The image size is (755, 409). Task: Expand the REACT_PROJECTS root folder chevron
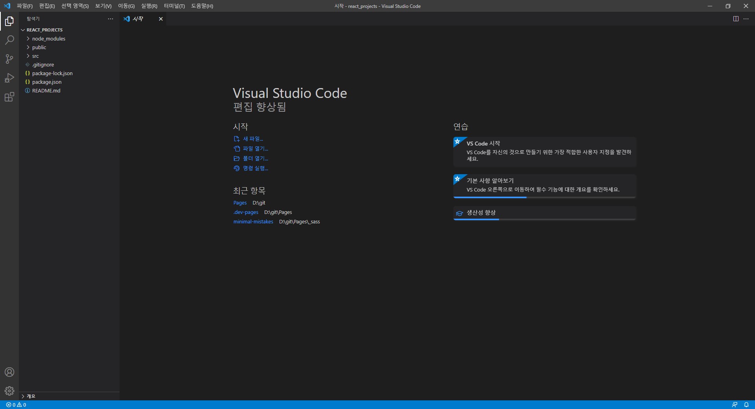click(23, 30)
